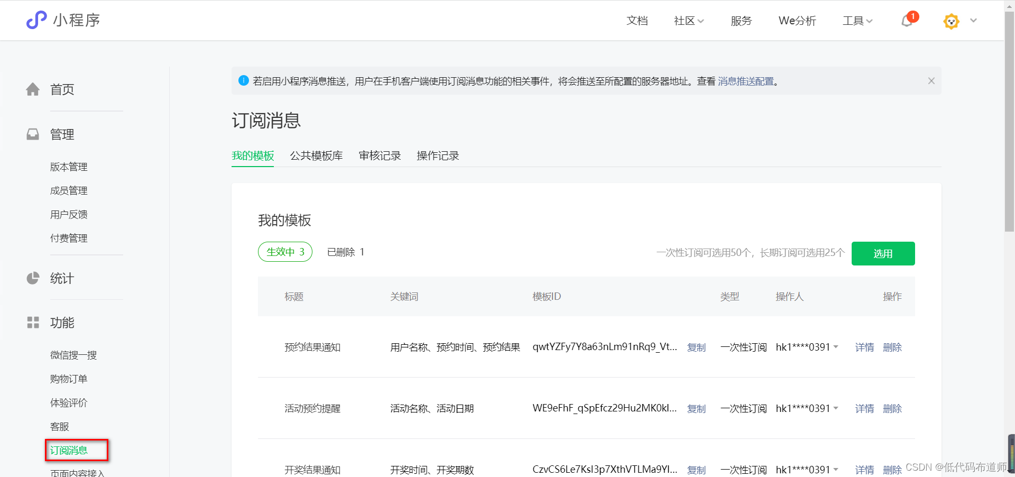Expand operator dropdown in 活动预约提醒 row

coord(836,408)
